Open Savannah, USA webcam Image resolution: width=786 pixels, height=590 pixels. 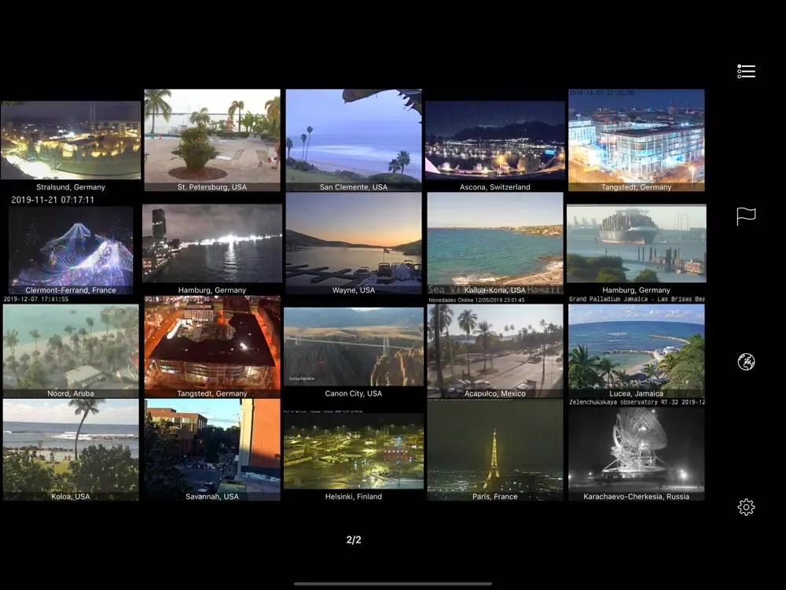pyautogui.click(x=212, y=450)
